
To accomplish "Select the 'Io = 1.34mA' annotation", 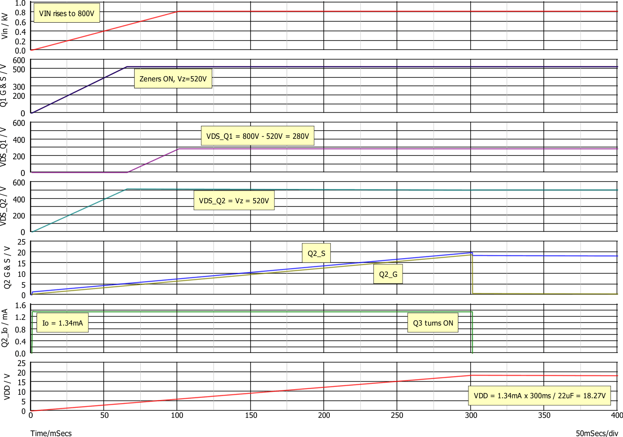I will (62, 323).
